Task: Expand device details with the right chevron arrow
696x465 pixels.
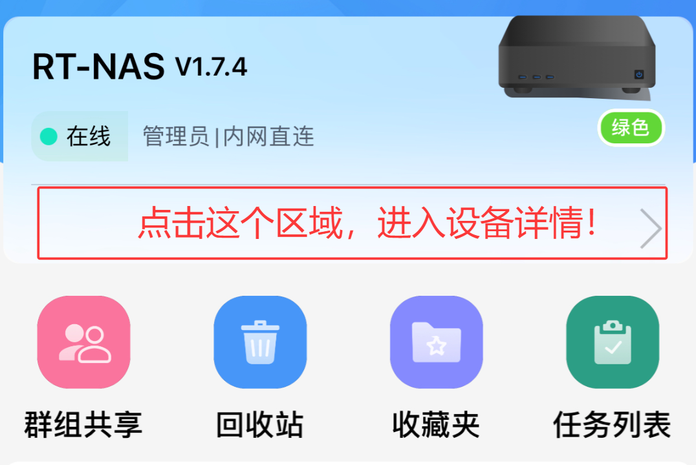Action: click(x=651, y=229)
